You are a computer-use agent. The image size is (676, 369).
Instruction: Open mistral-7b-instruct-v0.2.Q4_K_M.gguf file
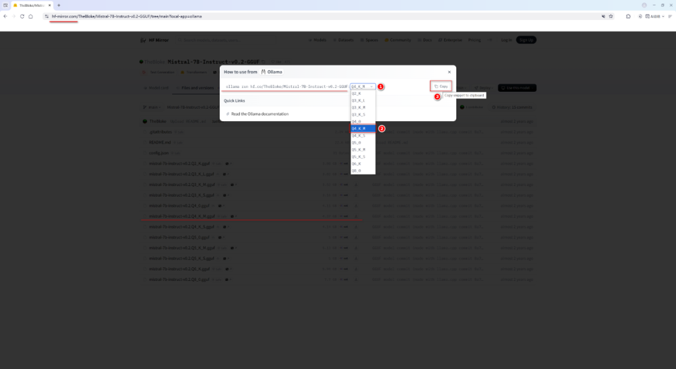182,216
